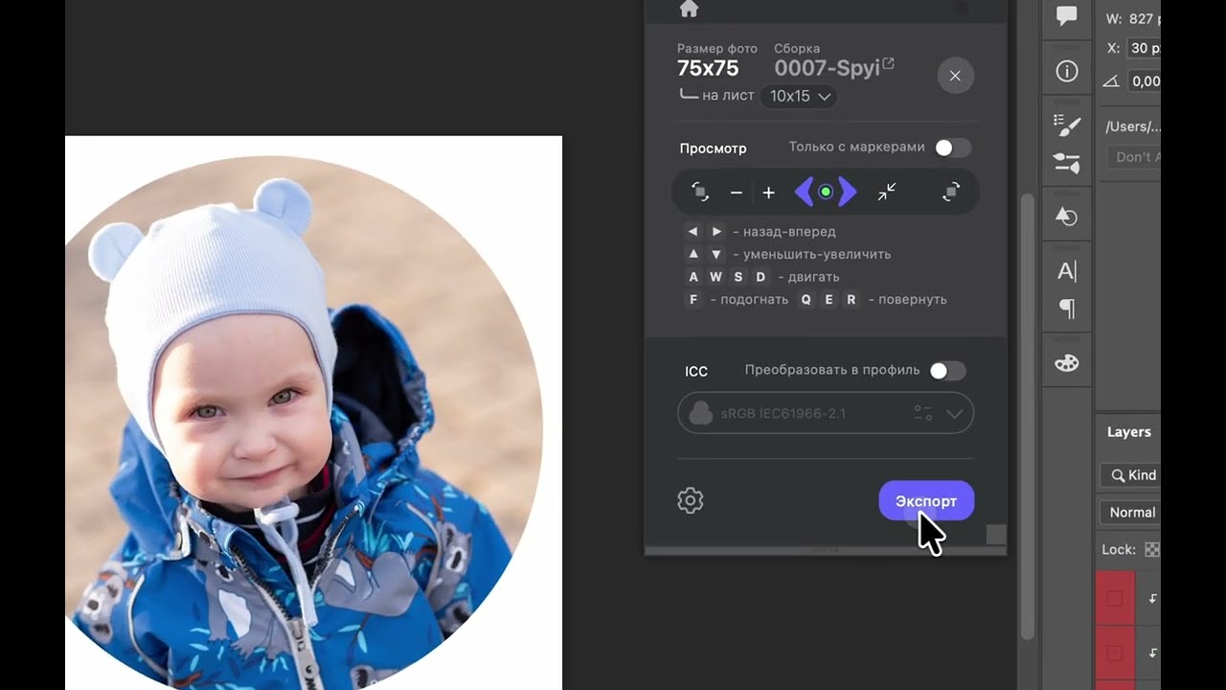Click the vertical scrollbar beside plugin panel

pyautogui.click(x=1028, y=417)
